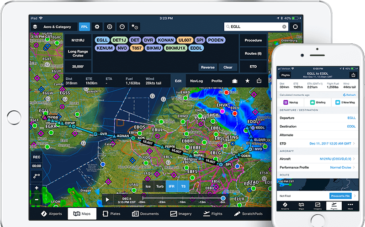Screen dimensions: 365x227
Task: Toggle the IFR forecast layer
Action: tap(172, 186)
